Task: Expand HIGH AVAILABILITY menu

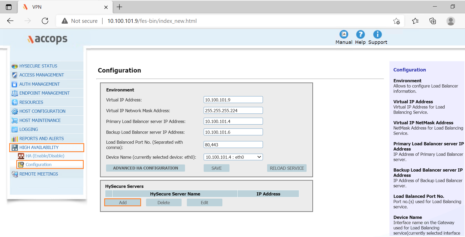Action: coord(39,147)
